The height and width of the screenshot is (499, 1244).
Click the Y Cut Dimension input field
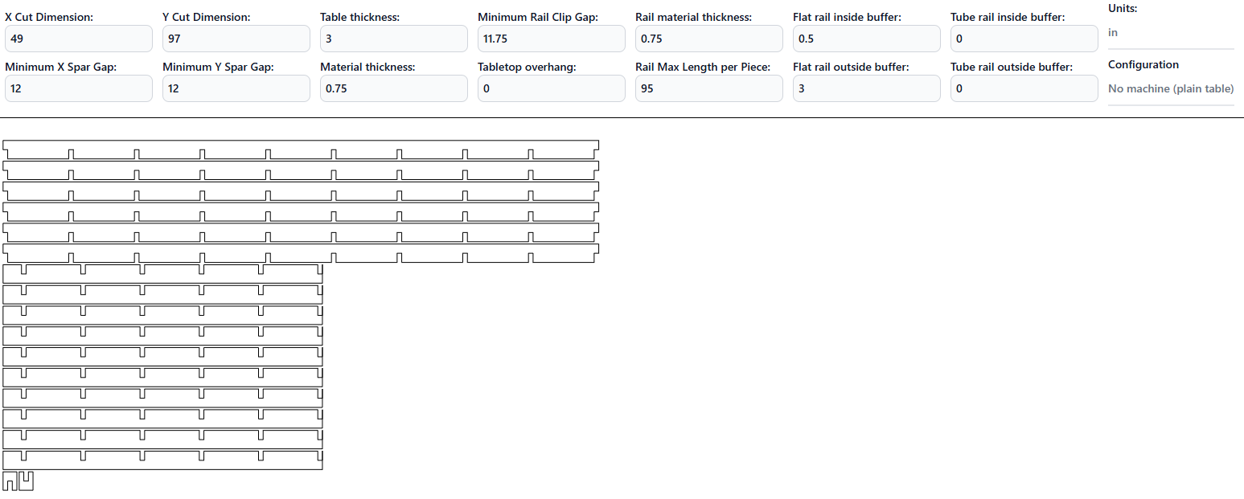pyautogui.click(x=236, y=39)
